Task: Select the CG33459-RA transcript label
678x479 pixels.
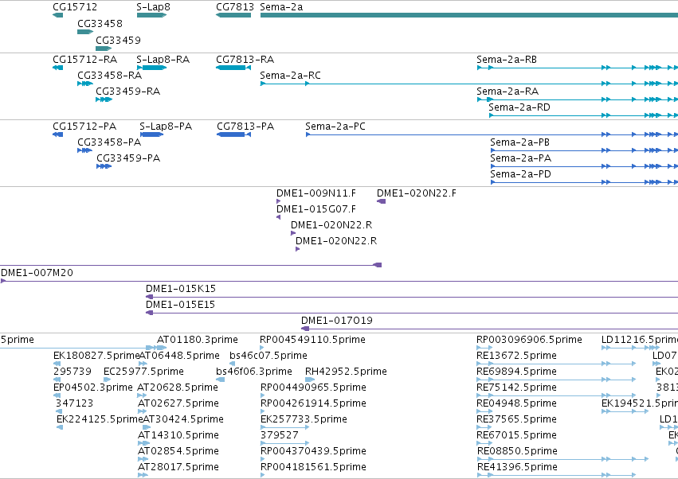Action: pos(127,92)
